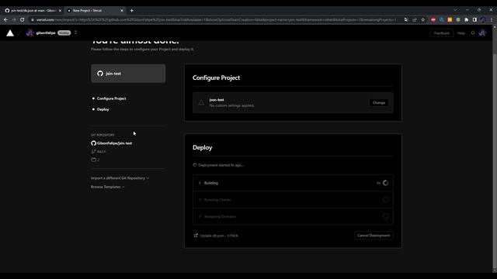The image size is (497, 279).
Task: Bookmark this page with the star icon
Action: click(x=422, y=19)
